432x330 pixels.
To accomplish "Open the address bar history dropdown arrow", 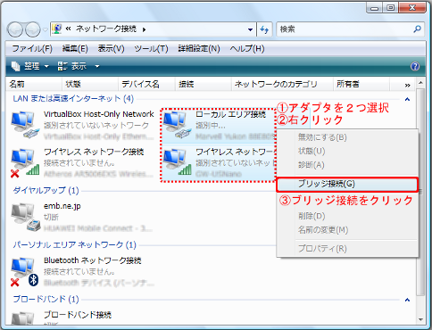I will click(x=250, y=29).
